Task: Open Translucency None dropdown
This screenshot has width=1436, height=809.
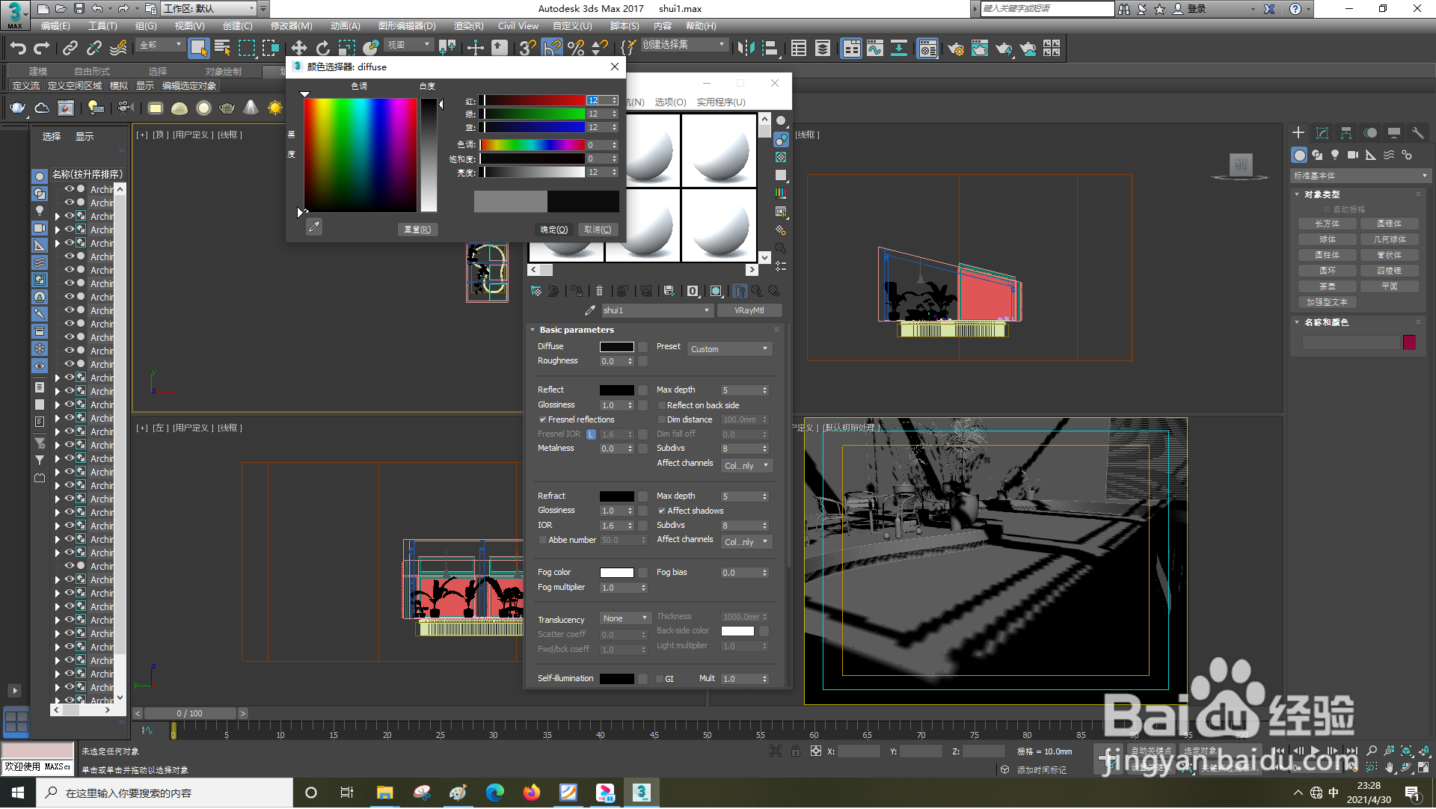Action: (625, 618)
